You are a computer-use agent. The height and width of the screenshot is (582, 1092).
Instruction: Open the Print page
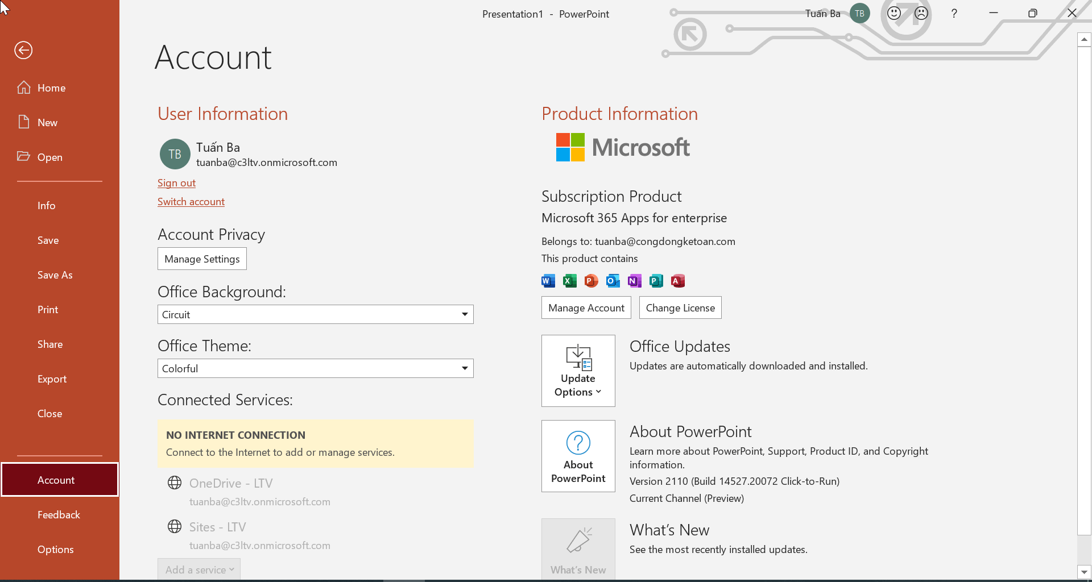60,309
